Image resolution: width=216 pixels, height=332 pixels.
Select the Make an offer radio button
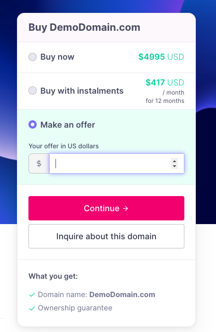33,124
